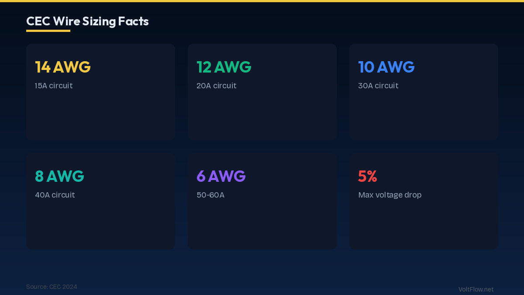Click the 20A circuit label
524x295 pixels.
(216, 86)
